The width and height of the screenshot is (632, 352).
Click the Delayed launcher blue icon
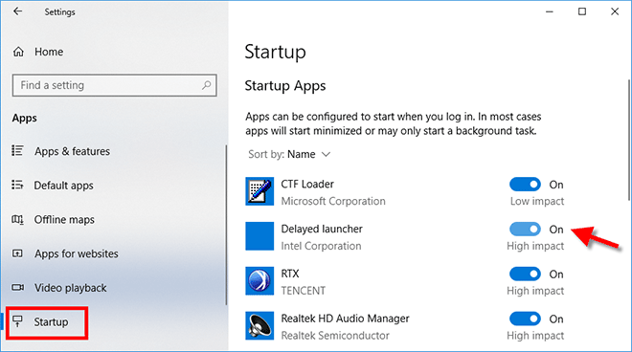[x=260, y=236]
